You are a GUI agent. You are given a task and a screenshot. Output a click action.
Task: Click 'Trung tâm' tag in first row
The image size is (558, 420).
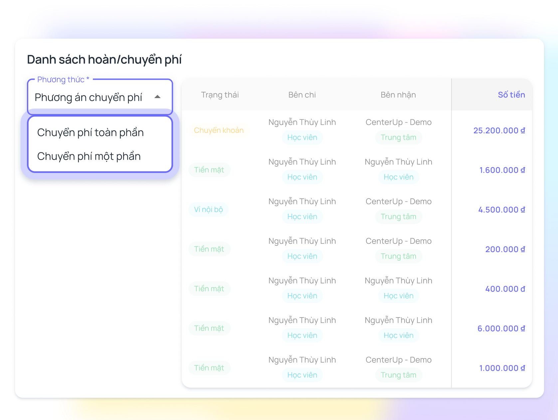(x=398, y=137)
